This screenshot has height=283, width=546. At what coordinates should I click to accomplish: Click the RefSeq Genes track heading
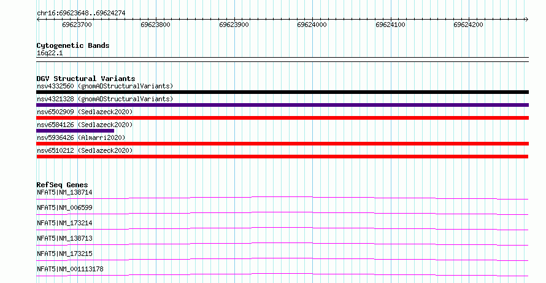click(63, 185)
